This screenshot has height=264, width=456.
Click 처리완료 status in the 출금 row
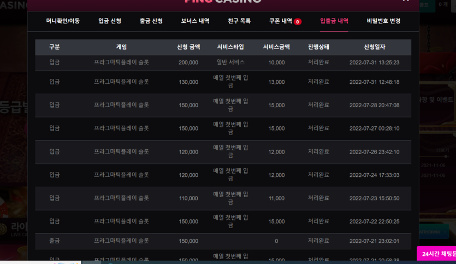(318, 241)
